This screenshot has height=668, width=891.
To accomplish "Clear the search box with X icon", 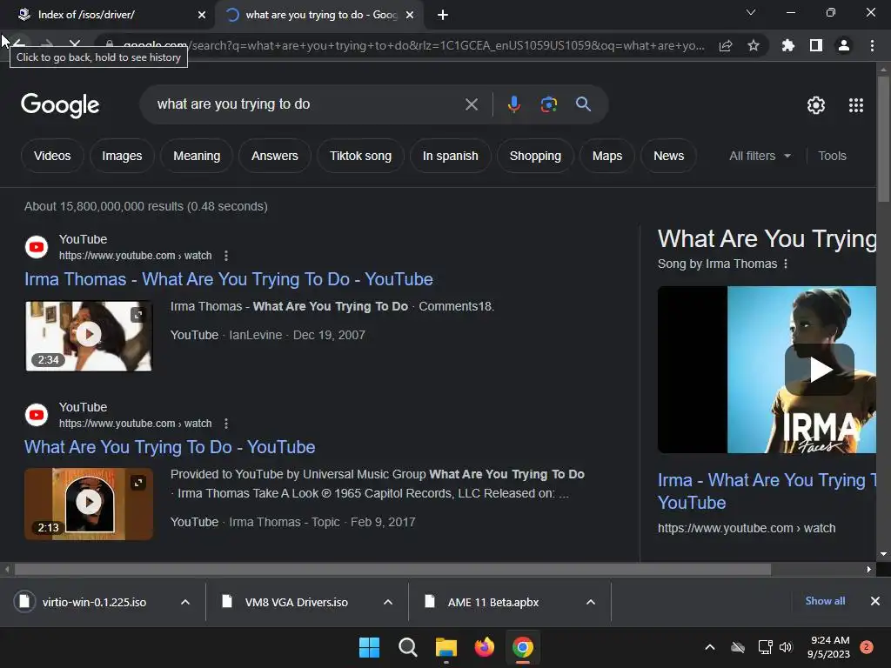I will 471,104.
